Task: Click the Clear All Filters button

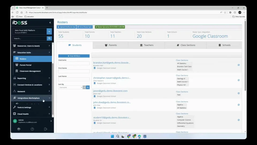Action: click(x=74, y=56)
